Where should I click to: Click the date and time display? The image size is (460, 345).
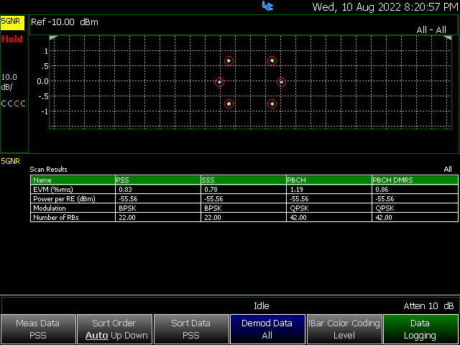click(x=385, y=7)
